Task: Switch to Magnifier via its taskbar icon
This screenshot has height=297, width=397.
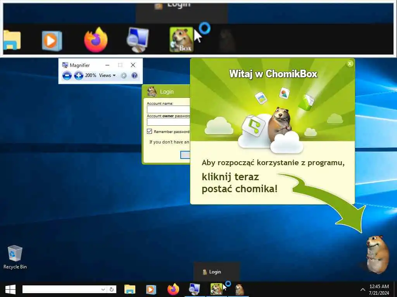Action: point(195,289)
